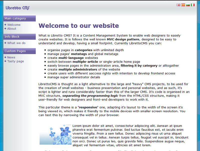Choose the Bulgarian flag language icon

(x=188, y=5)
